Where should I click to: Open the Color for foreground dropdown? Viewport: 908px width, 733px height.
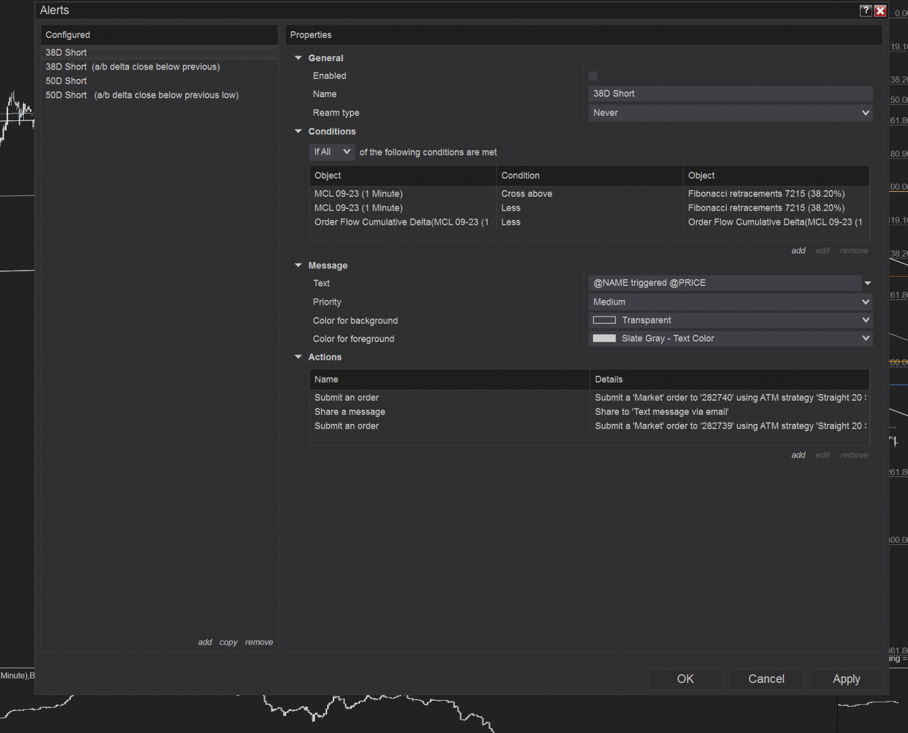click(x=730, y=338)
